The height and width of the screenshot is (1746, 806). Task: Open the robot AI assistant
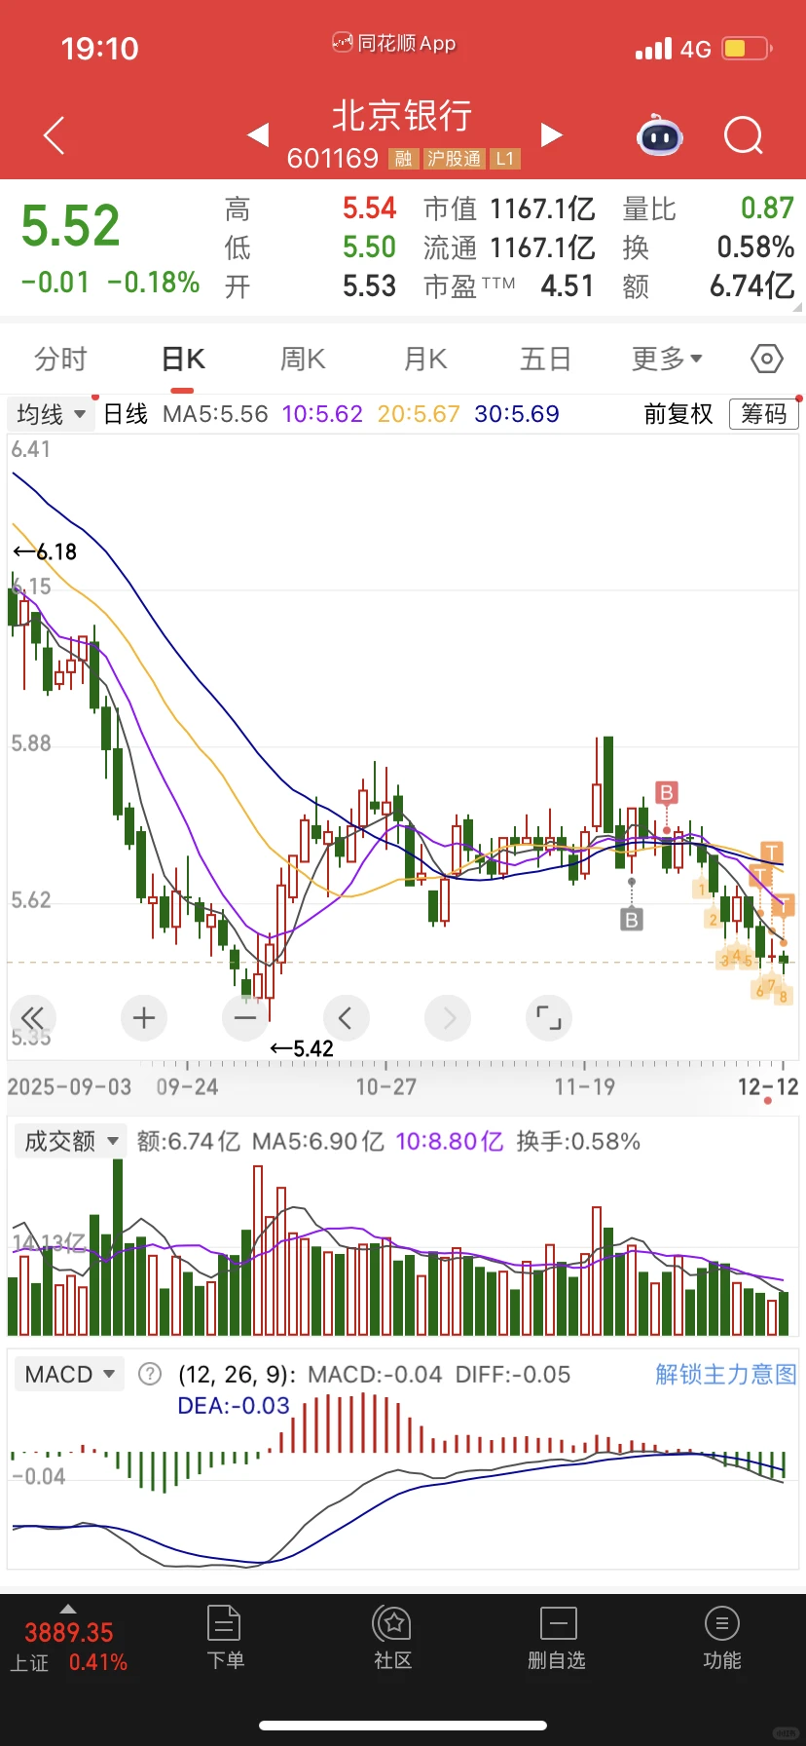pyautogui.click(x=660, y=136)
